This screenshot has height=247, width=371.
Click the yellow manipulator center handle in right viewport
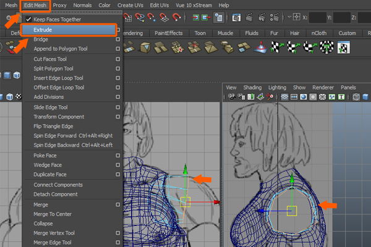[x=292, y=211]
